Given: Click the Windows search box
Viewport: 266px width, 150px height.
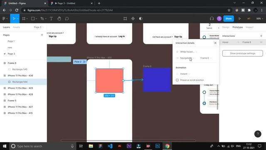Looking at the screenshot, I should (x=42, y=146).
